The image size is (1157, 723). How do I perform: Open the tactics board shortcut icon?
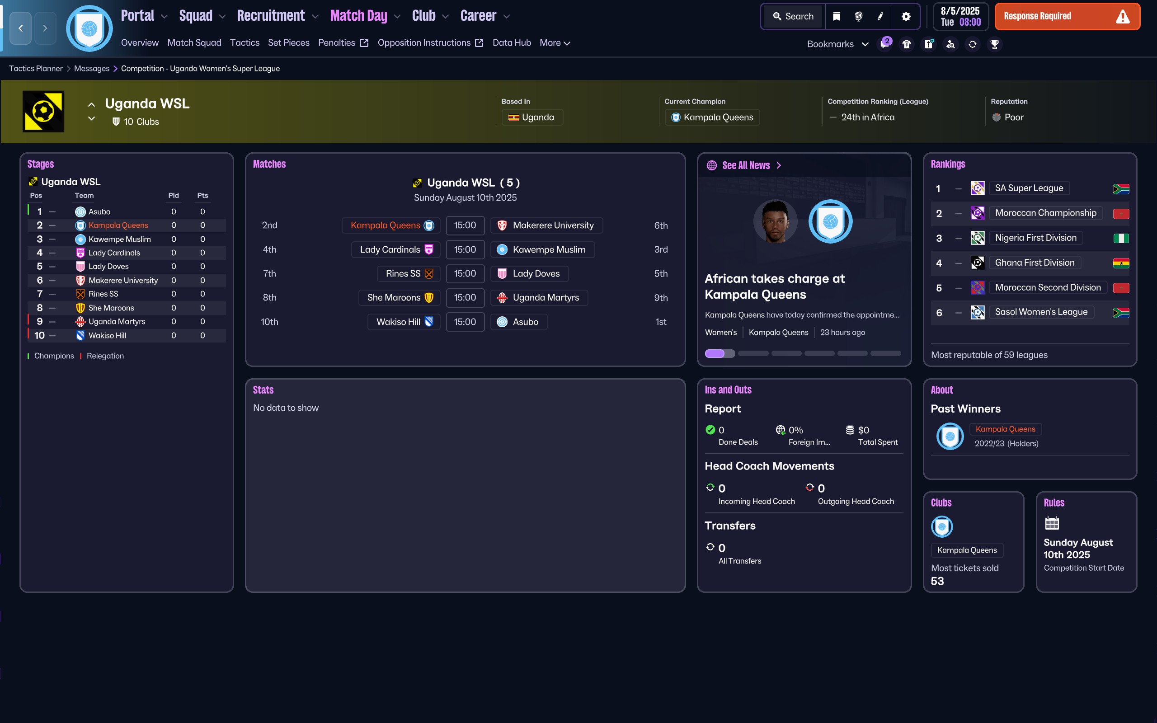(x=928, y=44)
